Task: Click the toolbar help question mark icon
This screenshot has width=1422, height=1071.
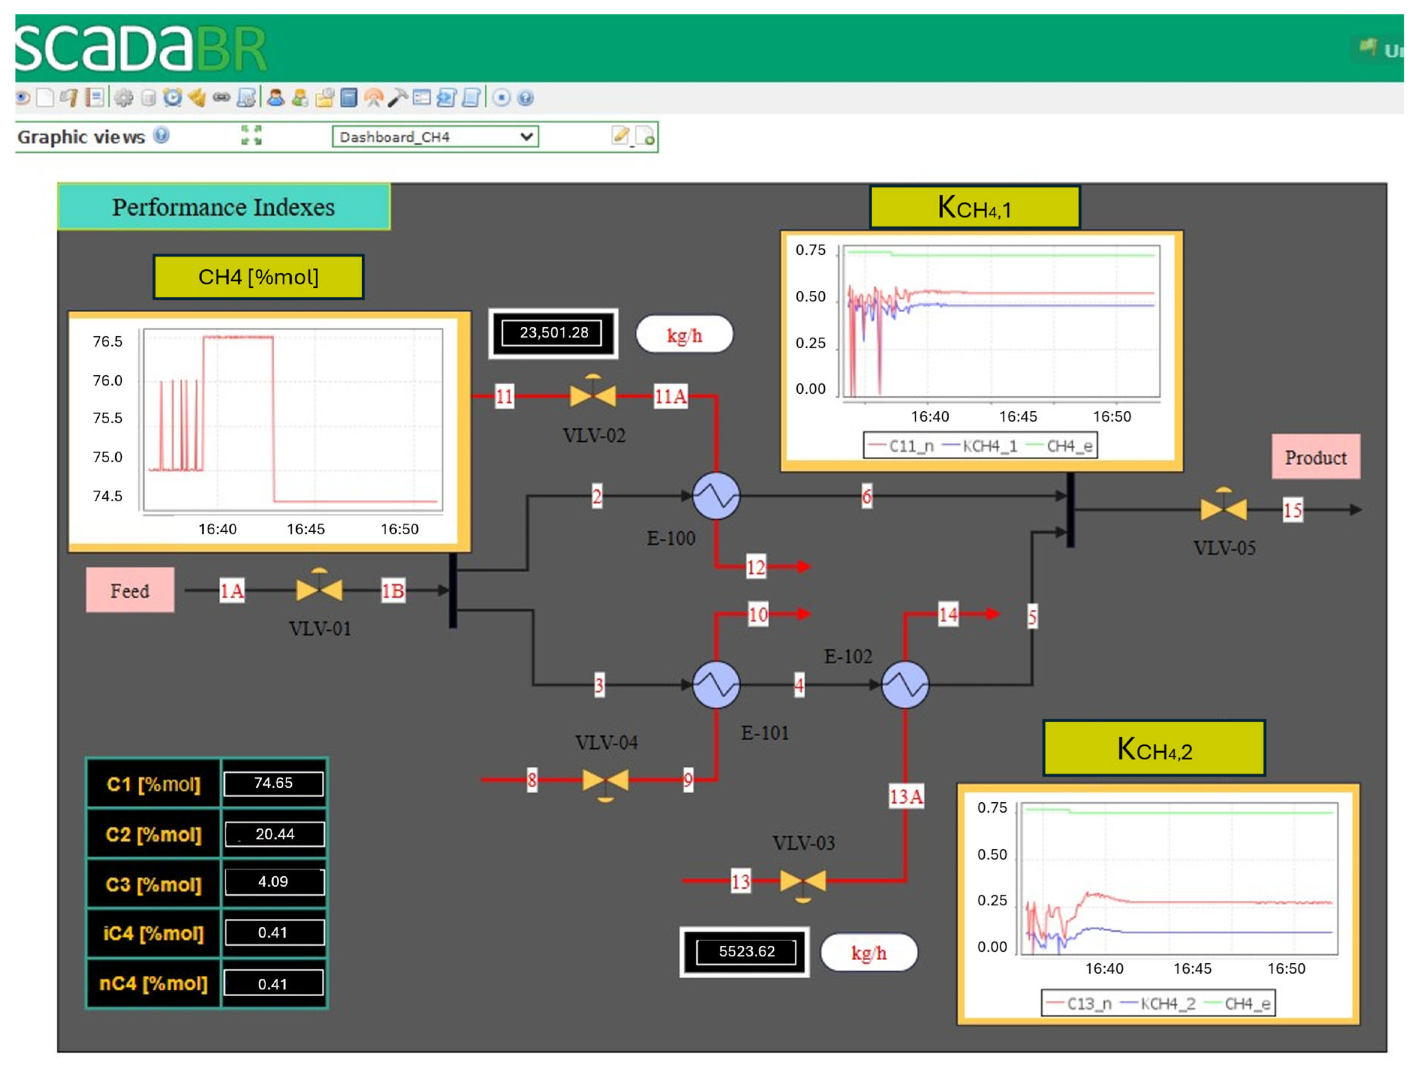Action: tap(525, 98)
